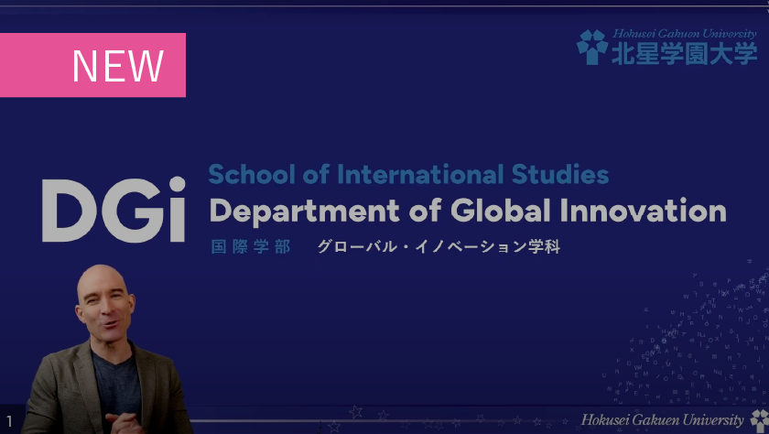Screen dimensions: 769x434
Task: Click the 国際学部 faculty label
Action: coord(250,247)
